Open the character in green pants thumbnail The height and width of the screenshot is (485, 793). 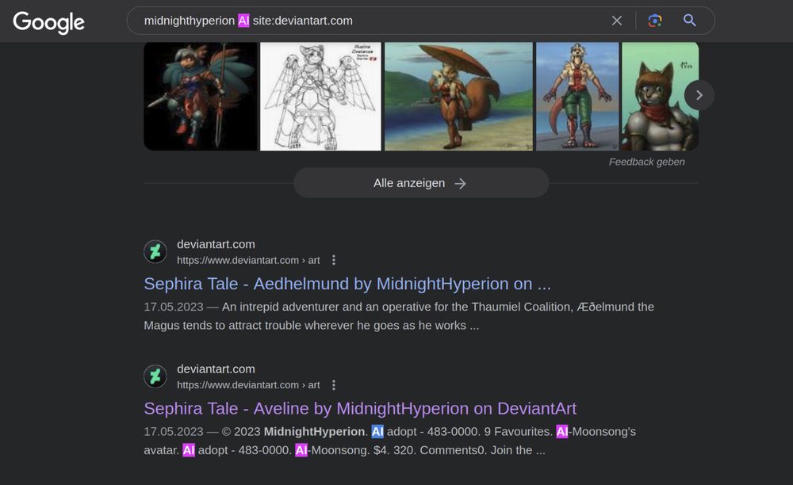tap(577, 96)
